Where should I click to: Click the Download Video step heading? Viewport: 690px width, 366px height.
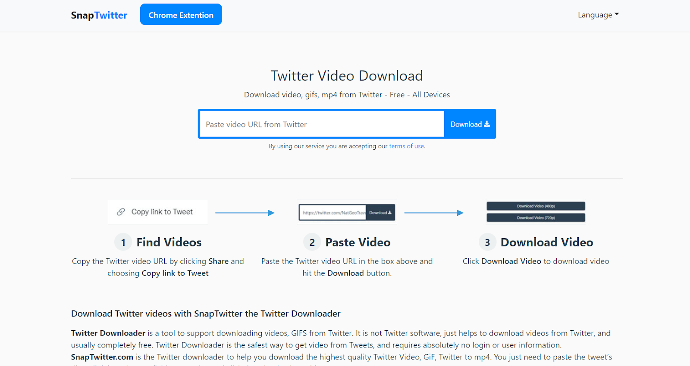pos(547,242)
